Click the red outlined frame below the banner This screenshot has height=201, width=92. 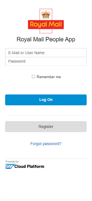(x=46, y=31)
